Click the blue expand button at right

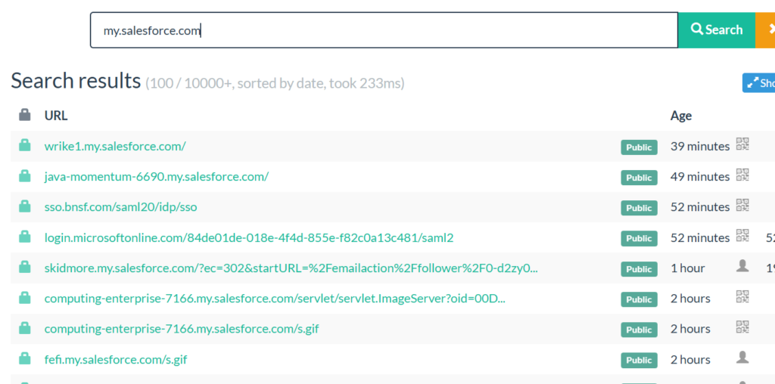(x=758, y=83)
